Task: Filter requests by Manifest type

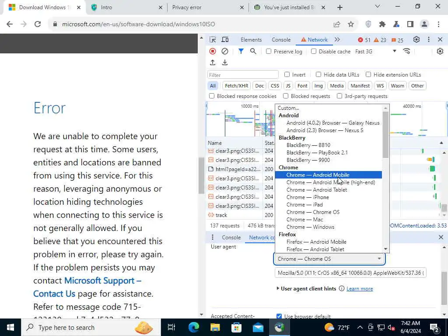Action: [360, 86]
